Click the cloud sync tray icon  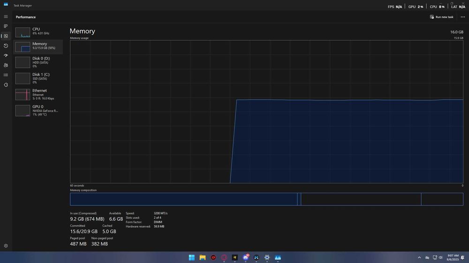pyautogui.click(x=427, y=257)
